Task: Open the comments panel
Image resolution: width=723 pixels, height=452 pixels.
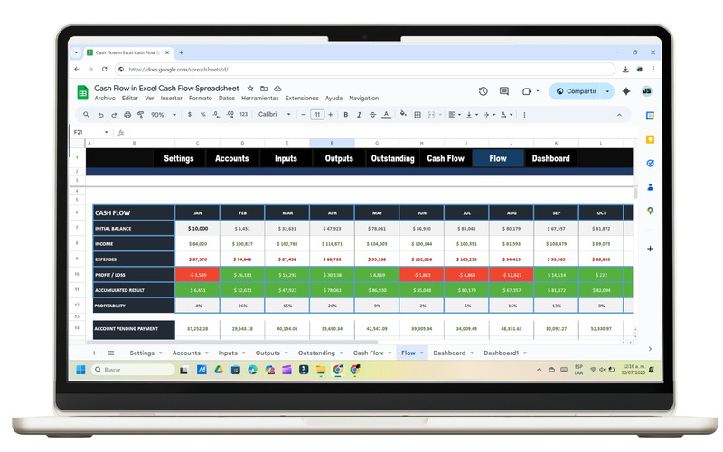Action: pyautogui.click(x=504, y=91)
